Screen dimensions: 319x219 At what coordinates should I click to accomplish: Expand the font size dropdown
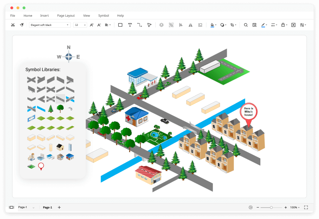click(84, 25)
